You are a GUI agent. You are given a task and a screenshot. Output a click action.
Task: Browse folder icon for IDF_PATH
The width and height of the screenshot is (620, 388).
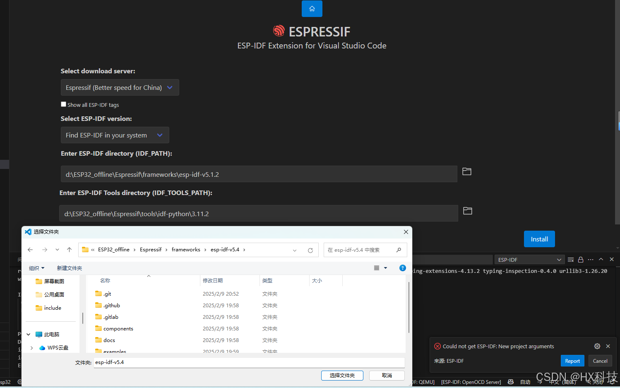467,171
